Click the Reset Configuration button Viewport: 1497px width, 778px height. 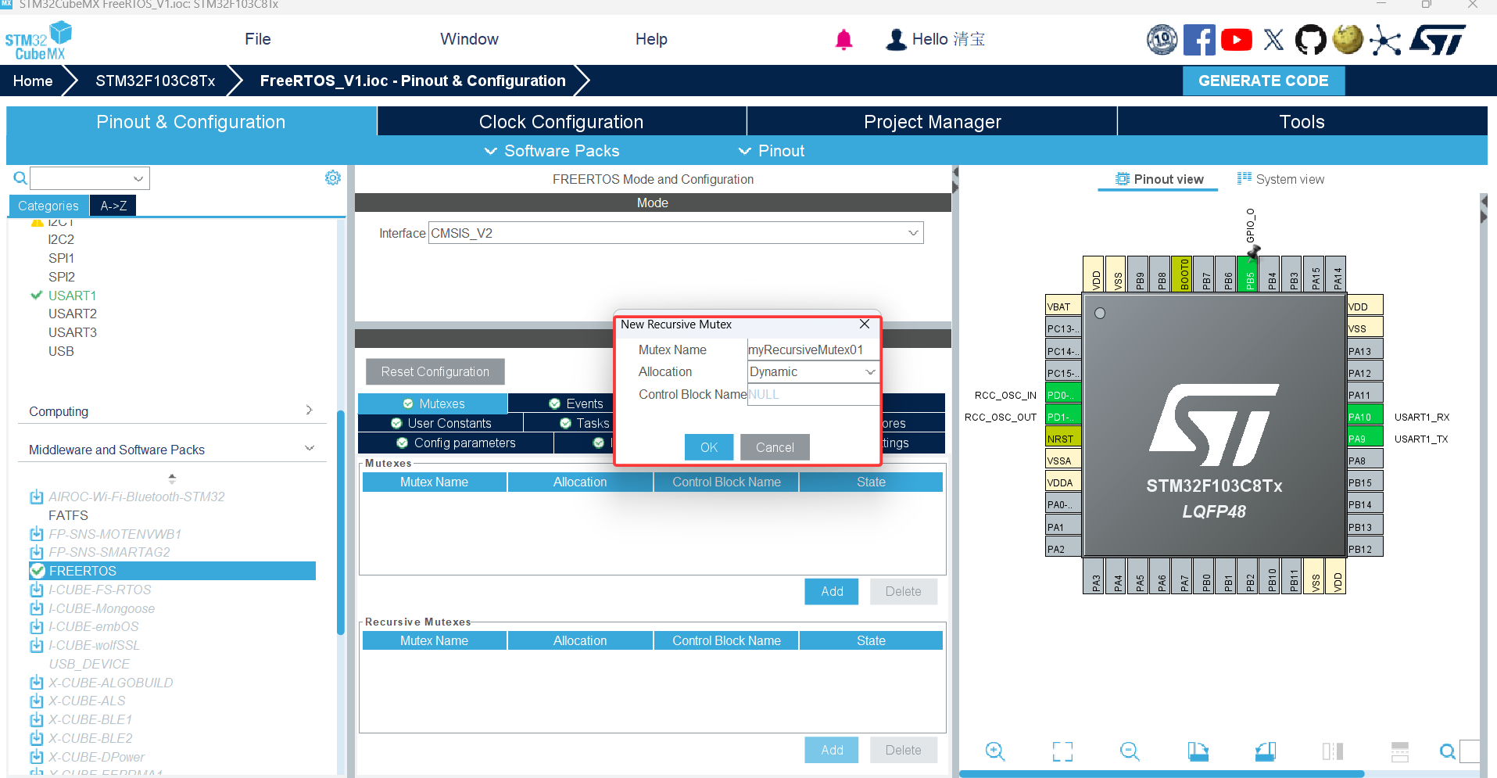(x=435, y=371)
